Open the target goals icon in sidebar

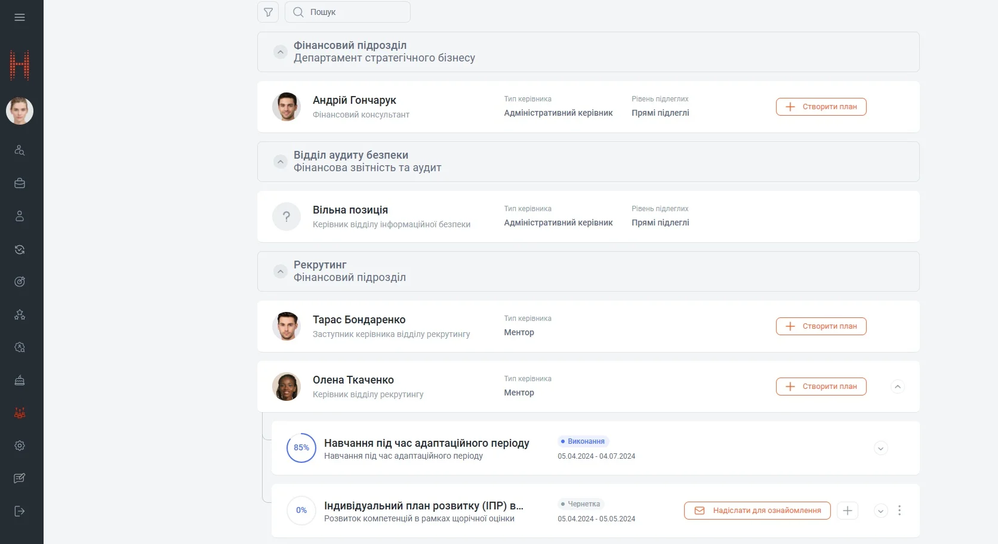pos(20,282)
